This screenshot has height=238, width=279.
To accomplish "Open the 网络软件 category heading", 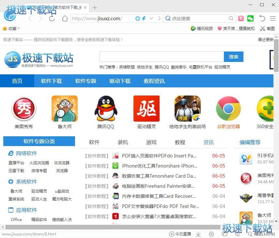I will click(23, 153).
